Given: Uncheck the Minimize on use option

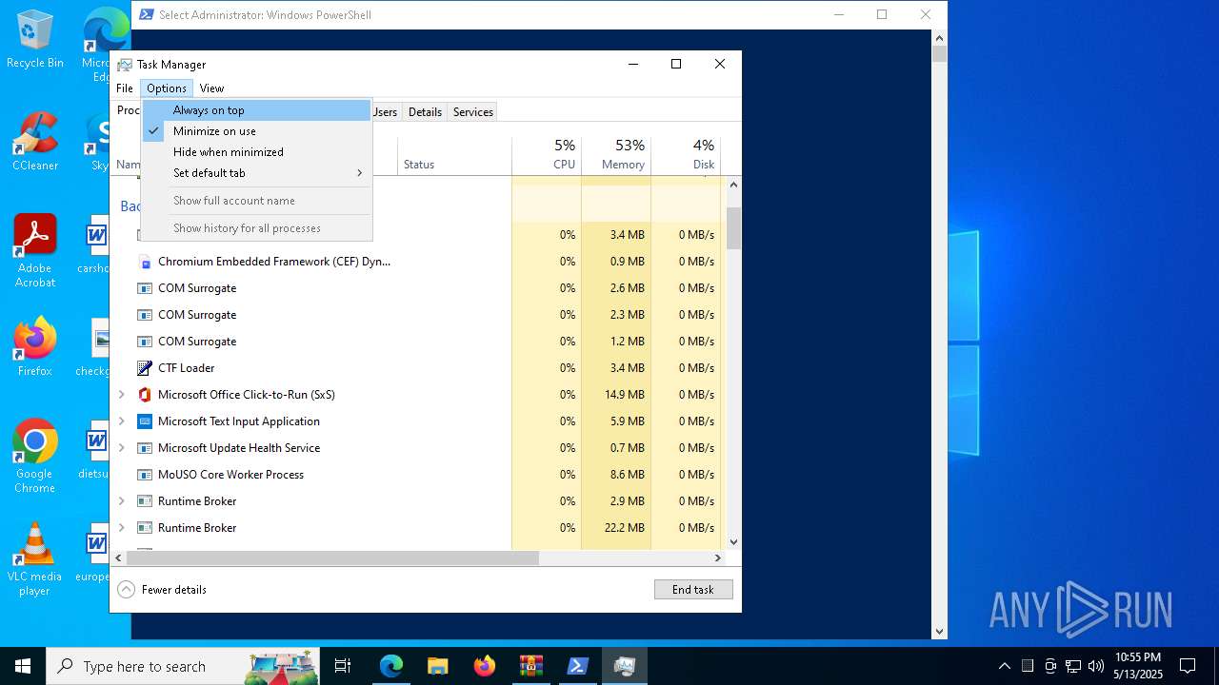Looking at the screenshot, I should [256, 131].
